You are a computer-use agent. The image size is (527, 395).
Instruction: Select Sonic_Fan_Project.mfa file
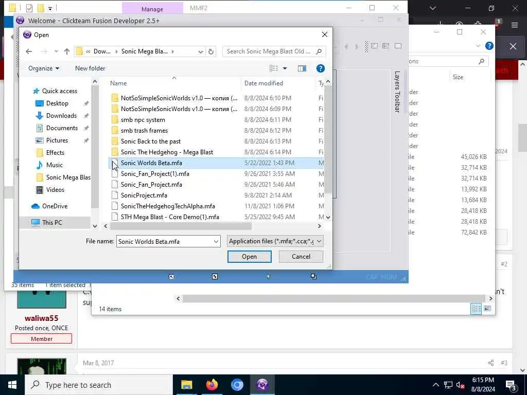151,185
